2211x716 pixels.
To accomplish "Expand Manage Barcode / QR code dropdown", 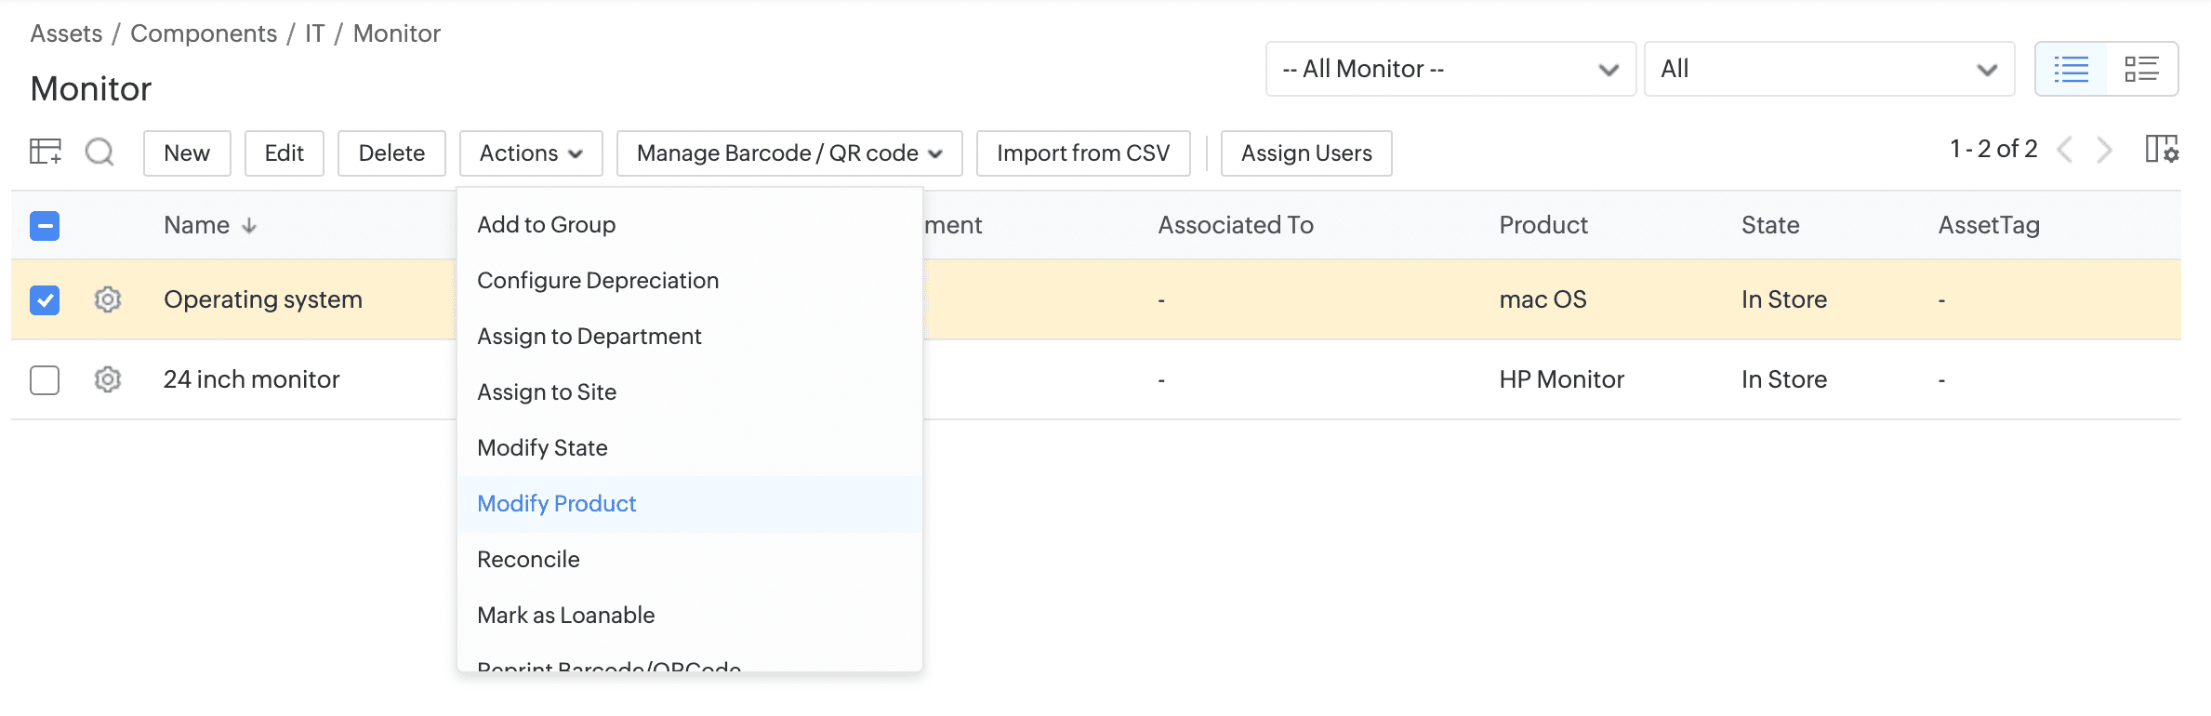I will (x=788, y=153).
